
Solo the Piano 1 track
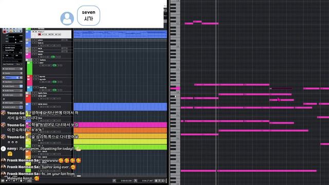click(36, 32)
